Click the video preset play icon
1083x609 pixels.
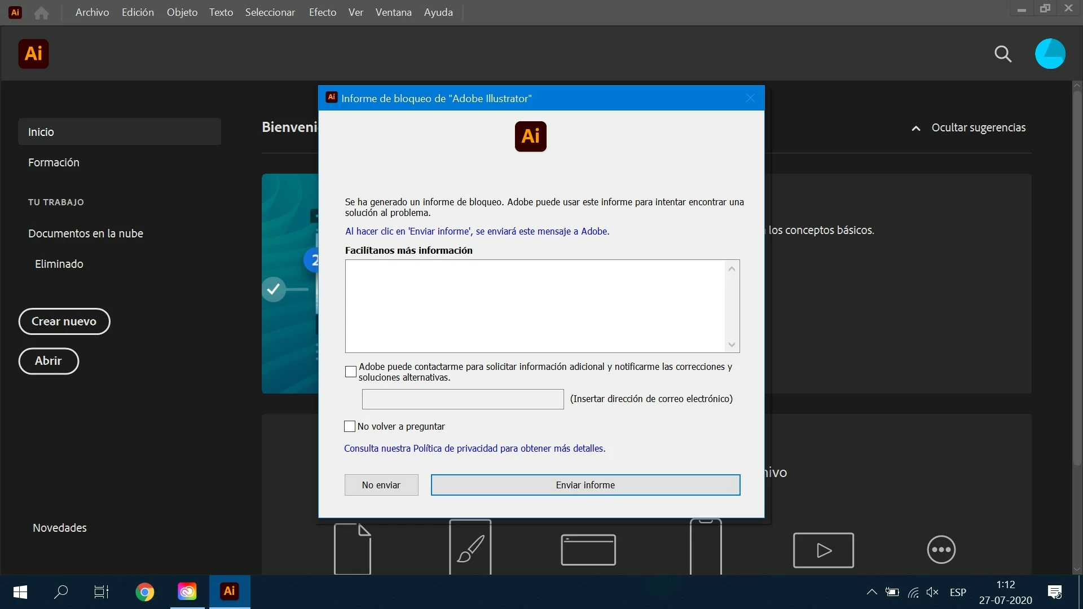[x=823, y=550]
